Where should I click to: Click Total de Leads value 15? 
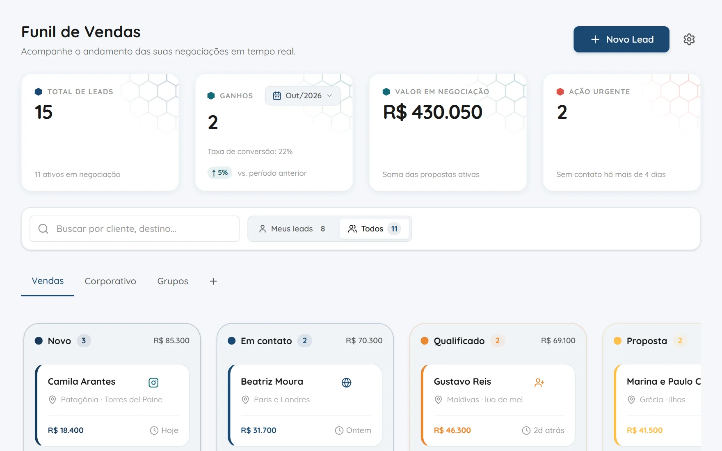pyautogui.click(x=44, y=112)
